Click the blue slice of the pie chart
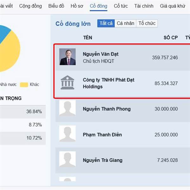The height and width of the screenshot is (190, 190). point(3,33)
